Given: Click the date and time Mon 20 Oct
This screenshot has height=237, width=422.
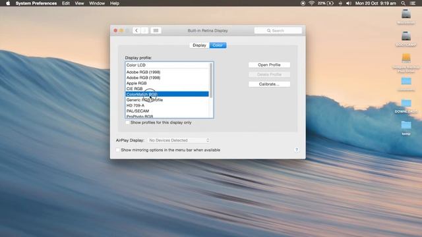Looking at the screenshot, I should [x=375, y=3].
